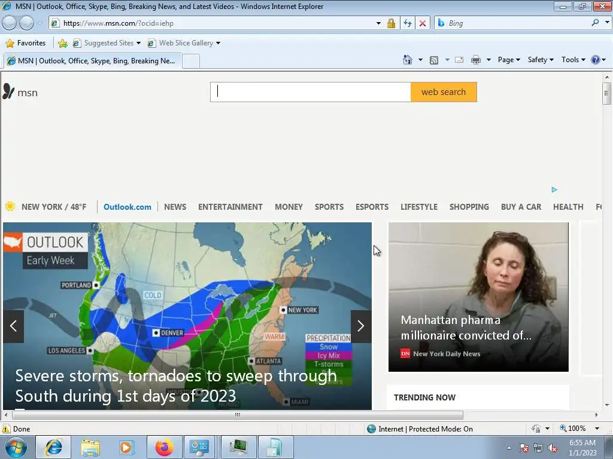
Task: Click the msn butterfly logo
Action: coord(8,91)
